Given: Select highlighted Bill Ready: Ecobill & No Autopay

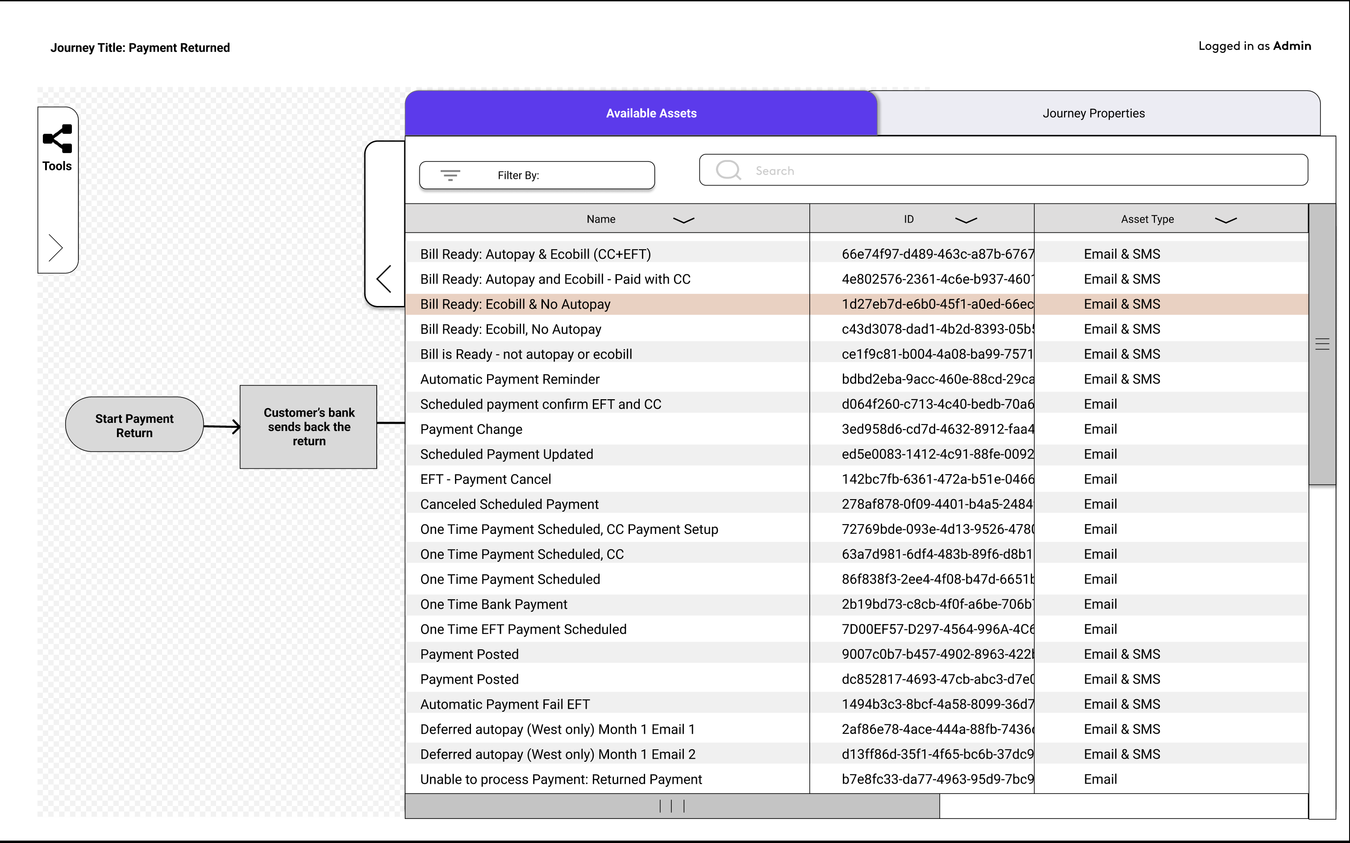Looking at the screenshot, I should (857, 304).
